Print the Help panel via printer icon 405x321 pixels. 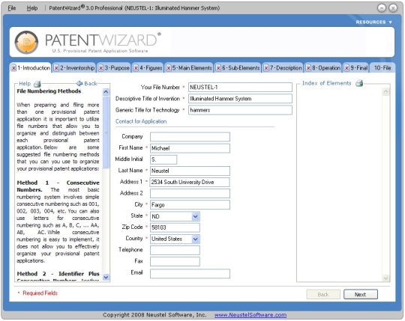pos(37,84)
